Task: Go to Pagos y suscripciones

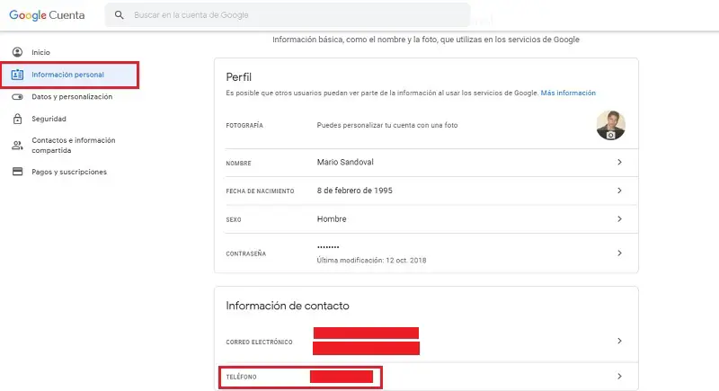Action: [x=69, y=172]
